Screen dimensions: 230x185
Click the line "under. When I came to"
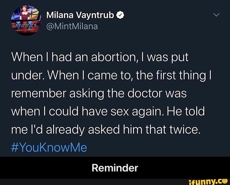[111, 76]
